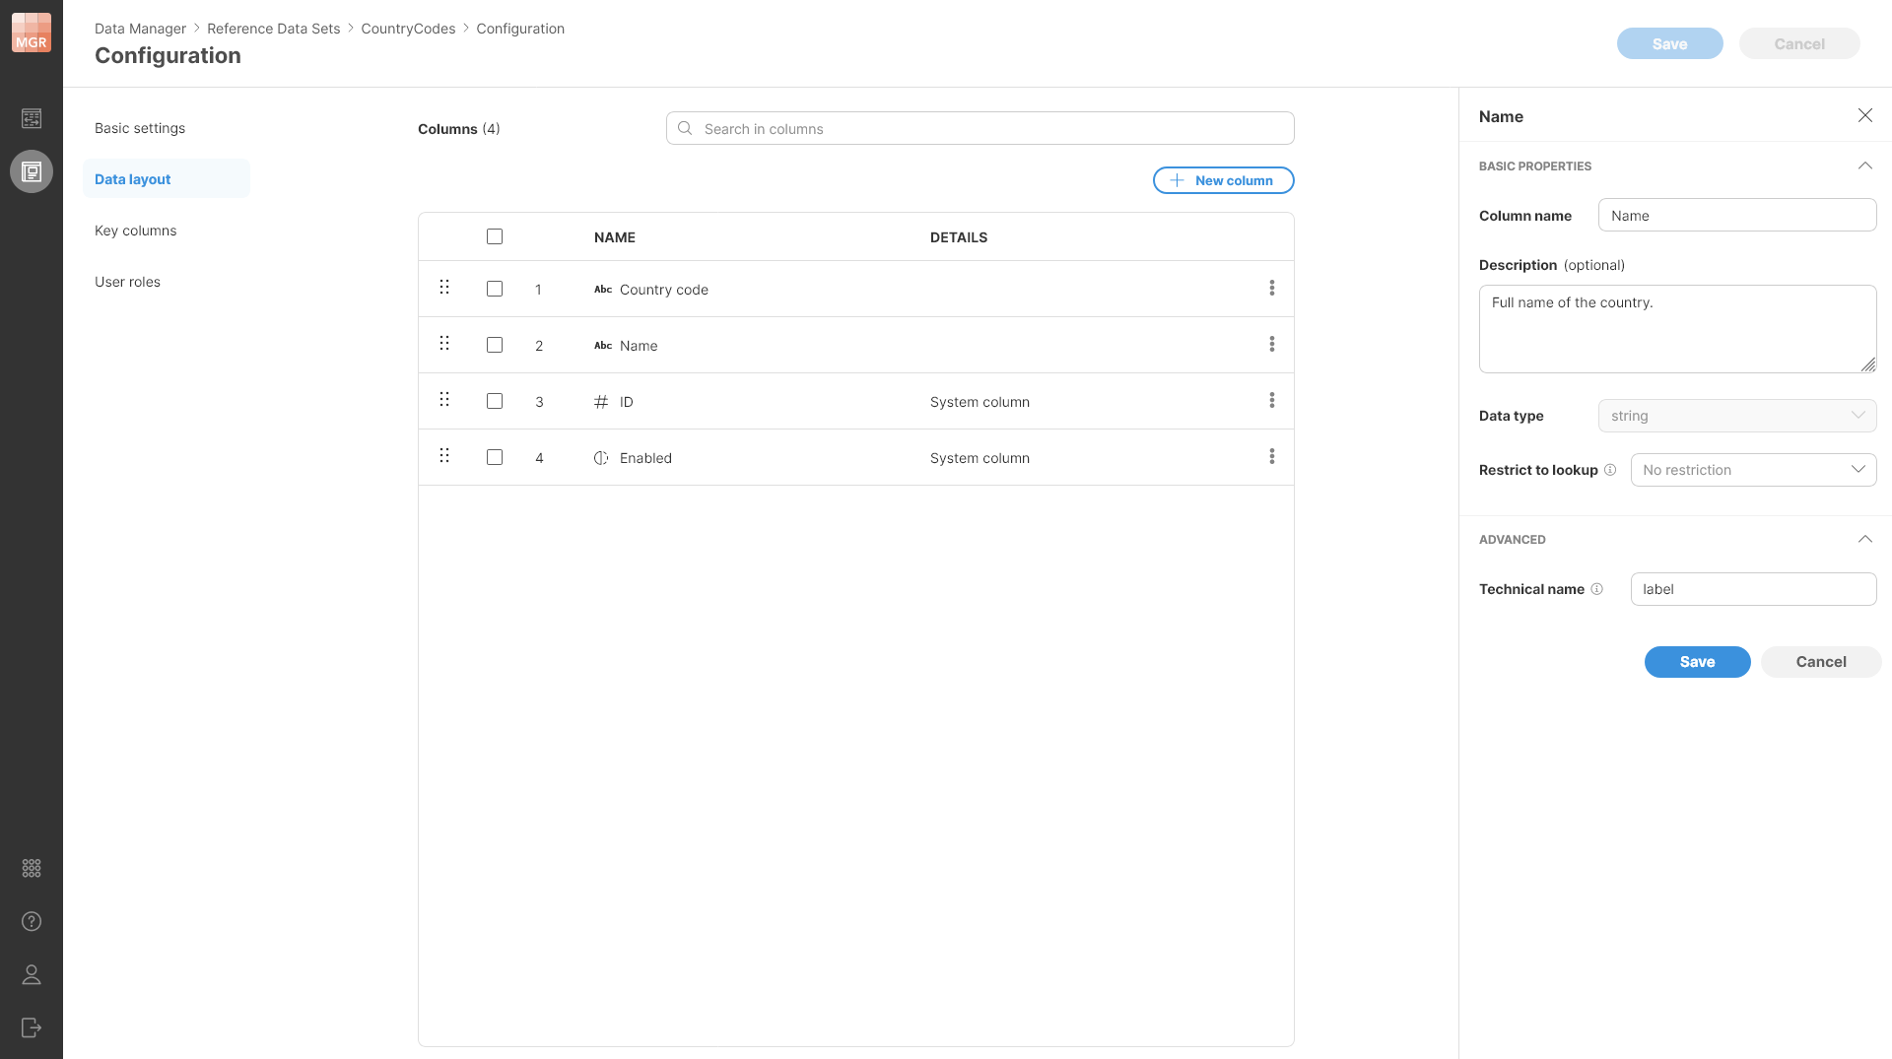Open the three-dot menu for Country code row
Viewport: 1892px width, 1059px height.
point(1271,288)
